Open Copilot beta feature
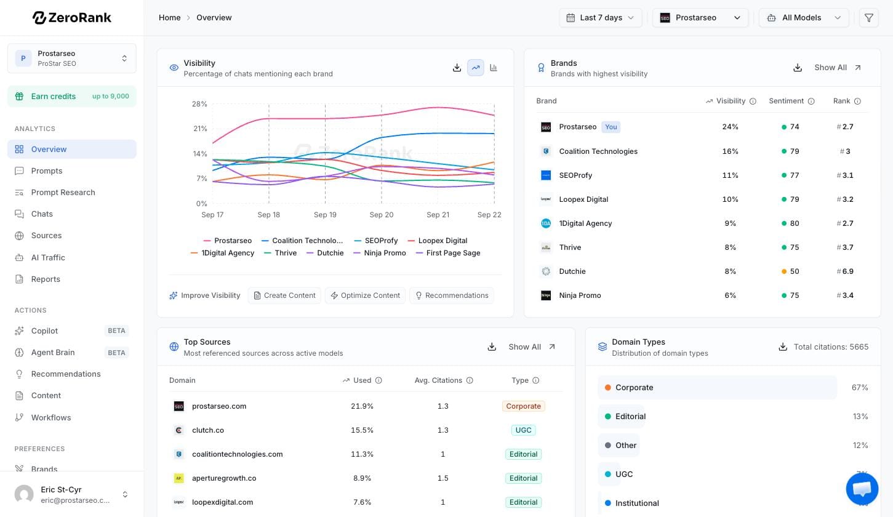 click(72, 331)
